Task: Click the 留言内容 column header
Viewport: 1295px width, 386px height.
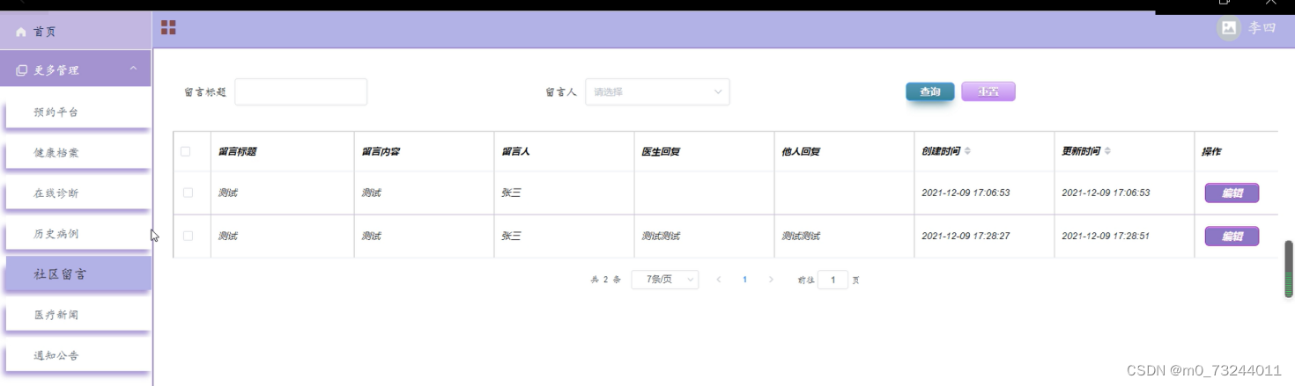Action: click(381, 151)
